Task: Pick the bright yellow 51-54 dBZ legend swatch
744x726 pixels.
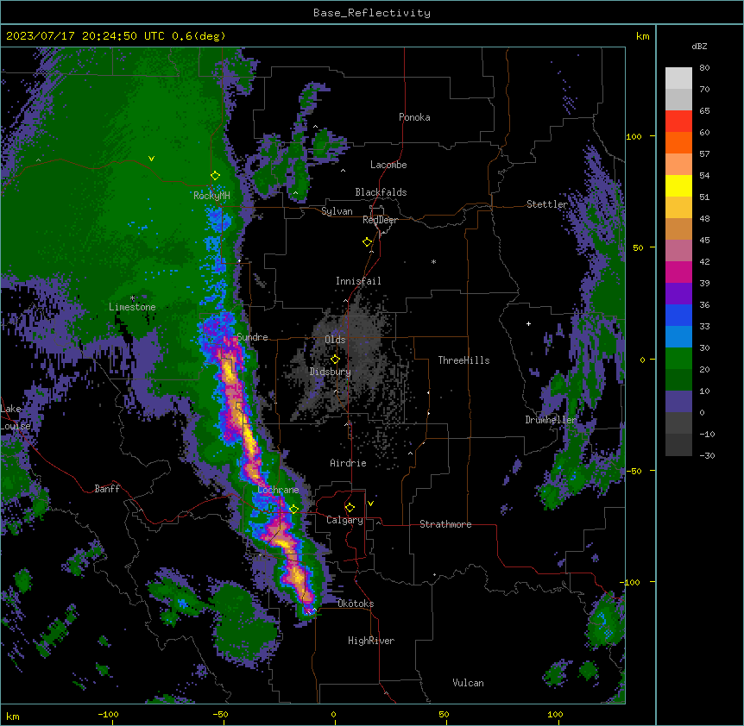Action: 678,185
